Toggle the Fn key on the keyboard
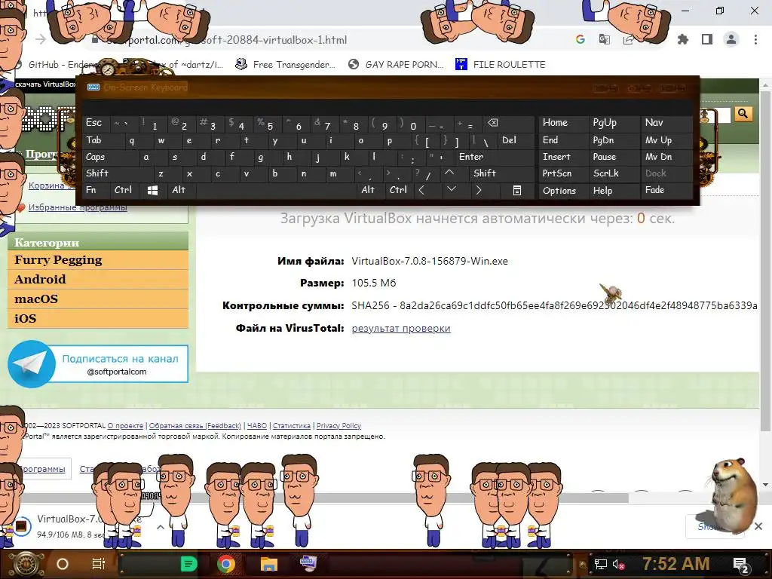 click(x=96, y=190)
